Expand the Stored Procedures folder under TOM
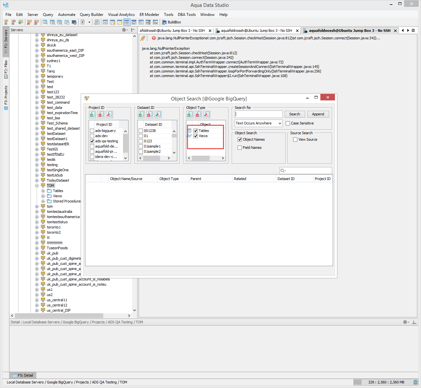 pyautogui.click(x=43, y=201)
